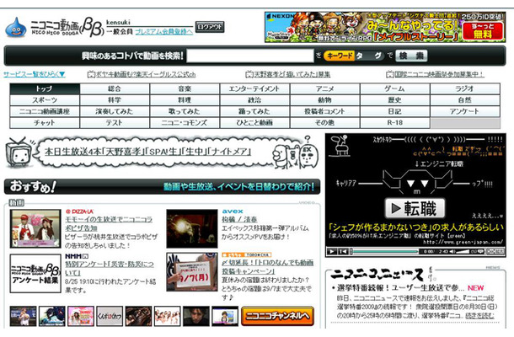Open the 科学 category
Screen dimensions: 514x337
tap(115, 100)
